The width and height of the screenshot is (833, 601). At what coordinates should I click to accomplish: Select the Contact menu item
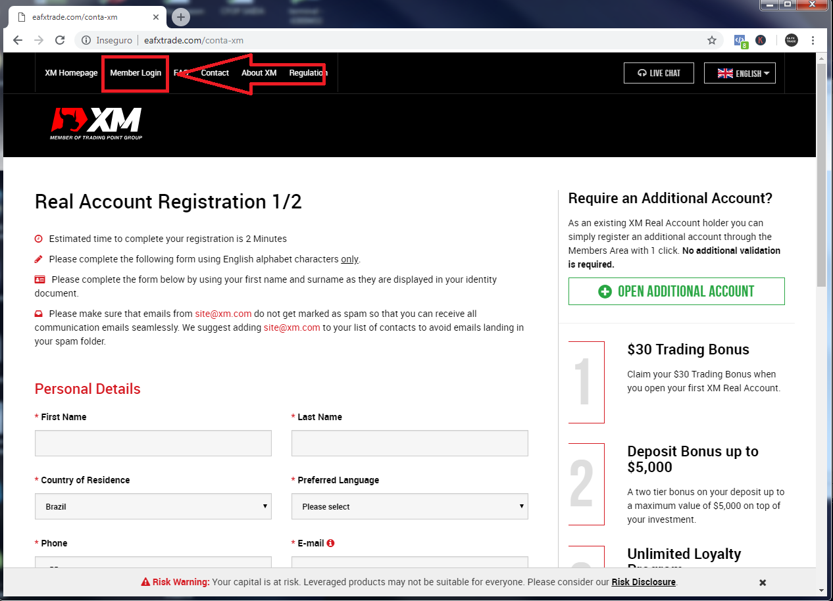point(215,73)
